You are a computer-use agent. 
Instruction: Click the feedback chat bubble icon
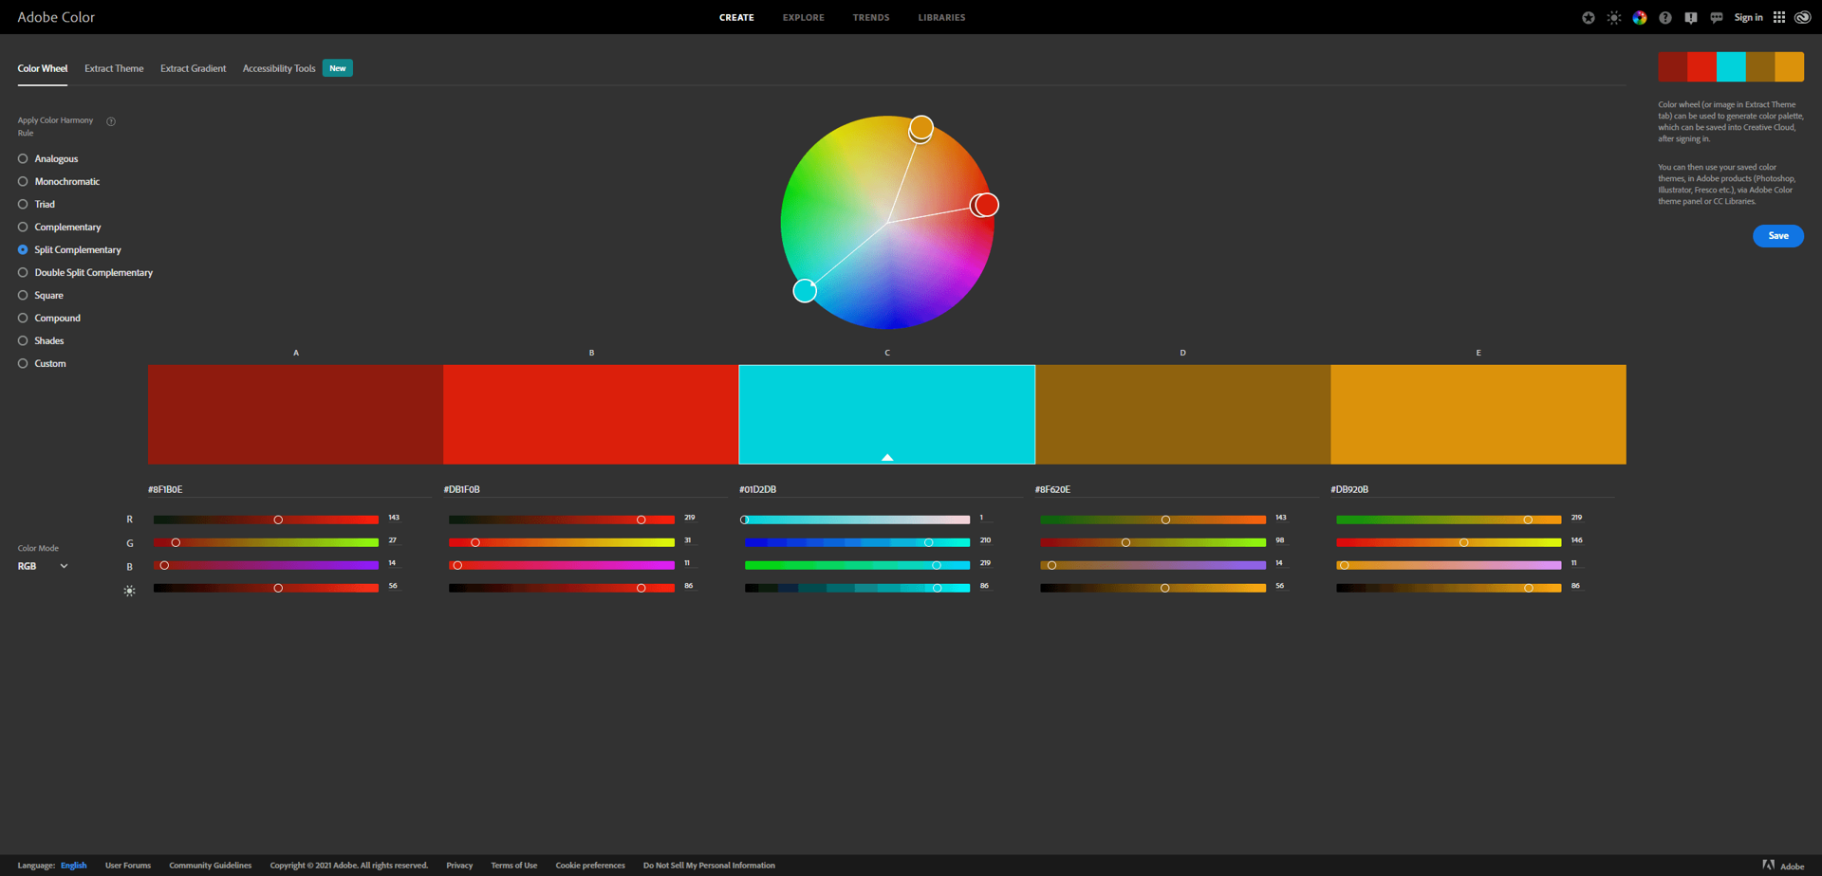[1716, 17]
